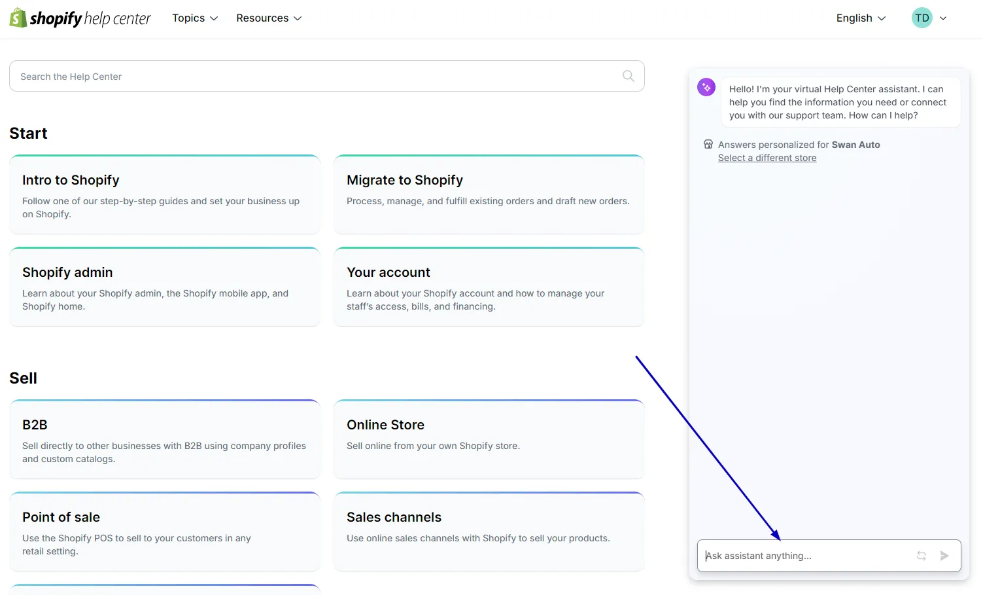This screenshot has width=983, height=595.
Task: Open the Point of sale card
Action: point(165,532)
